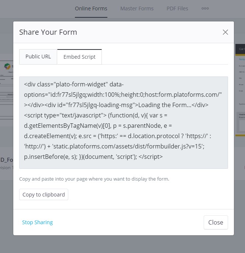Click the plato-form-widget div line in code
Viewport: 245px width, 253px height.
click(74, 84)
